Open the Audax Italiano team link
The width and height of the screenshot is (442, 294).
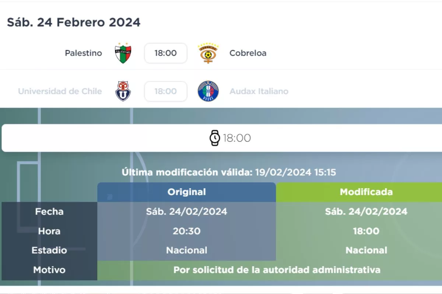pyautogui.click(x=259, y=91)
